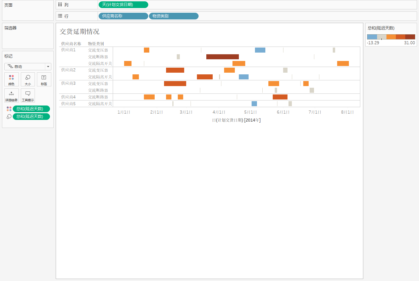419x281 pixels.
Task: Click blue bar in 供应商5 交流隔离开关 row
Action: coord(254,103)
